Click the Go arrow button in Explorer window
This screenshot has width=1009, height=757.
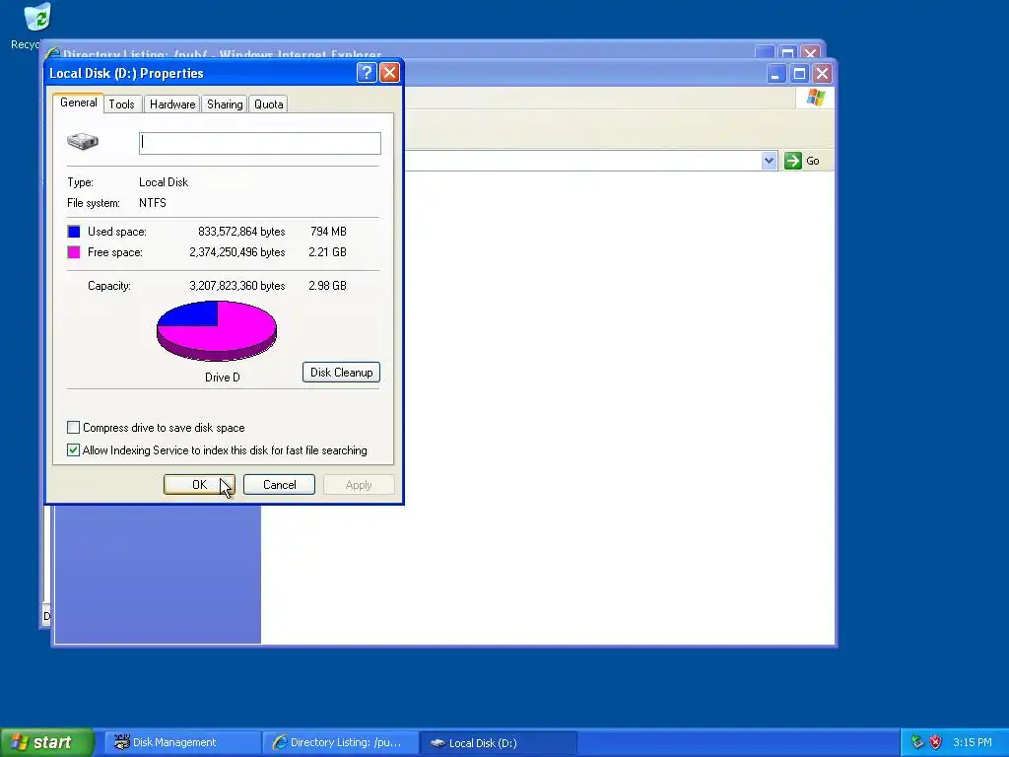(x=793, y=161)
